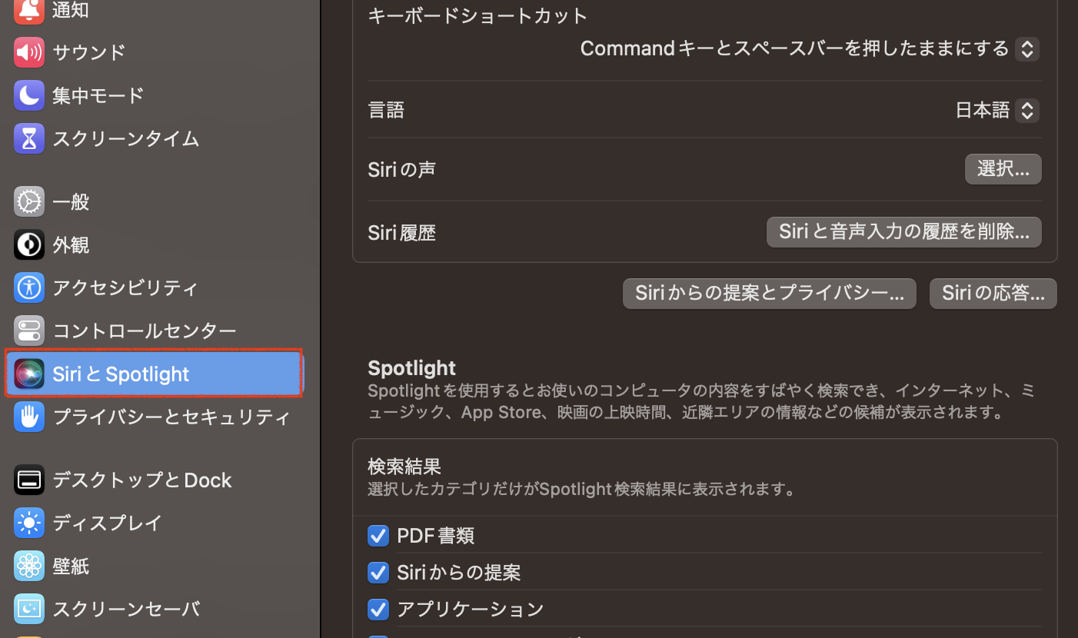Click the キーボードショートカット label
Screen dimensions: 1078x638
(477, 15)
